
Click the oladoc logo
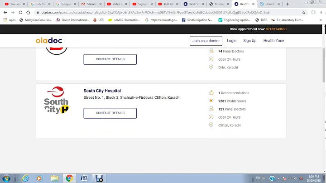click(49, 41)
